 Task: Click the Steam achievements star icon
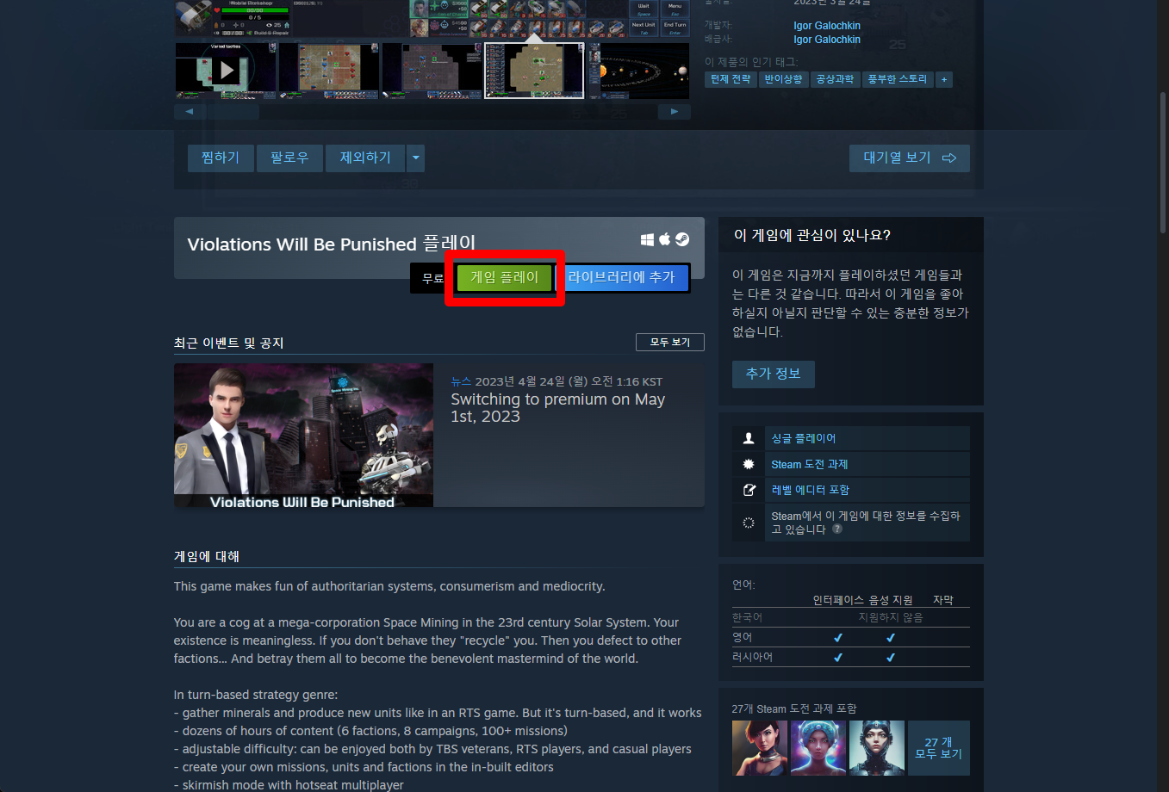coord(749,464)
